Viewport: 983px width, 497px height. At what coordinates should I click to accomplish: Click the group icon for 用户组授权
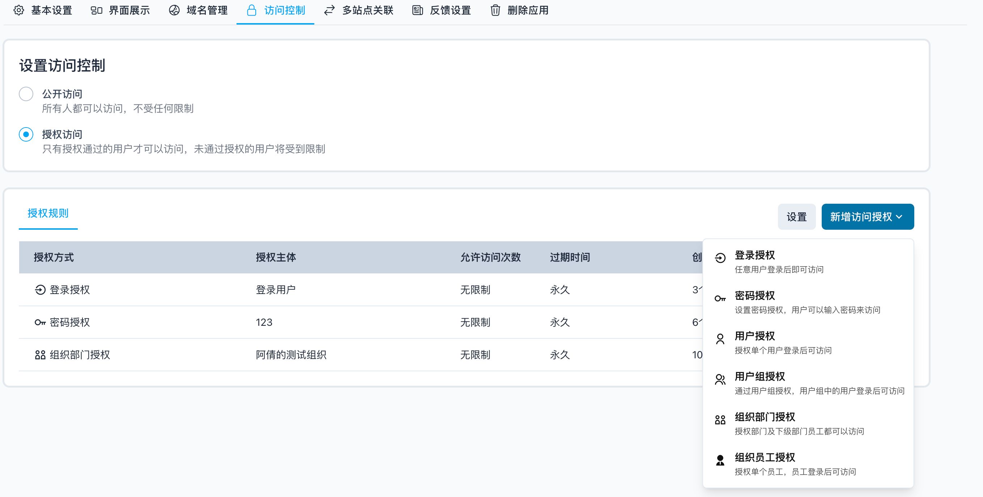tap(720, 379)
